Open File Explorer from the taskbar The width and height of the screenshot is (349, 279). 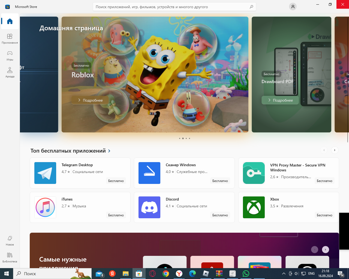tap(125, 274)
